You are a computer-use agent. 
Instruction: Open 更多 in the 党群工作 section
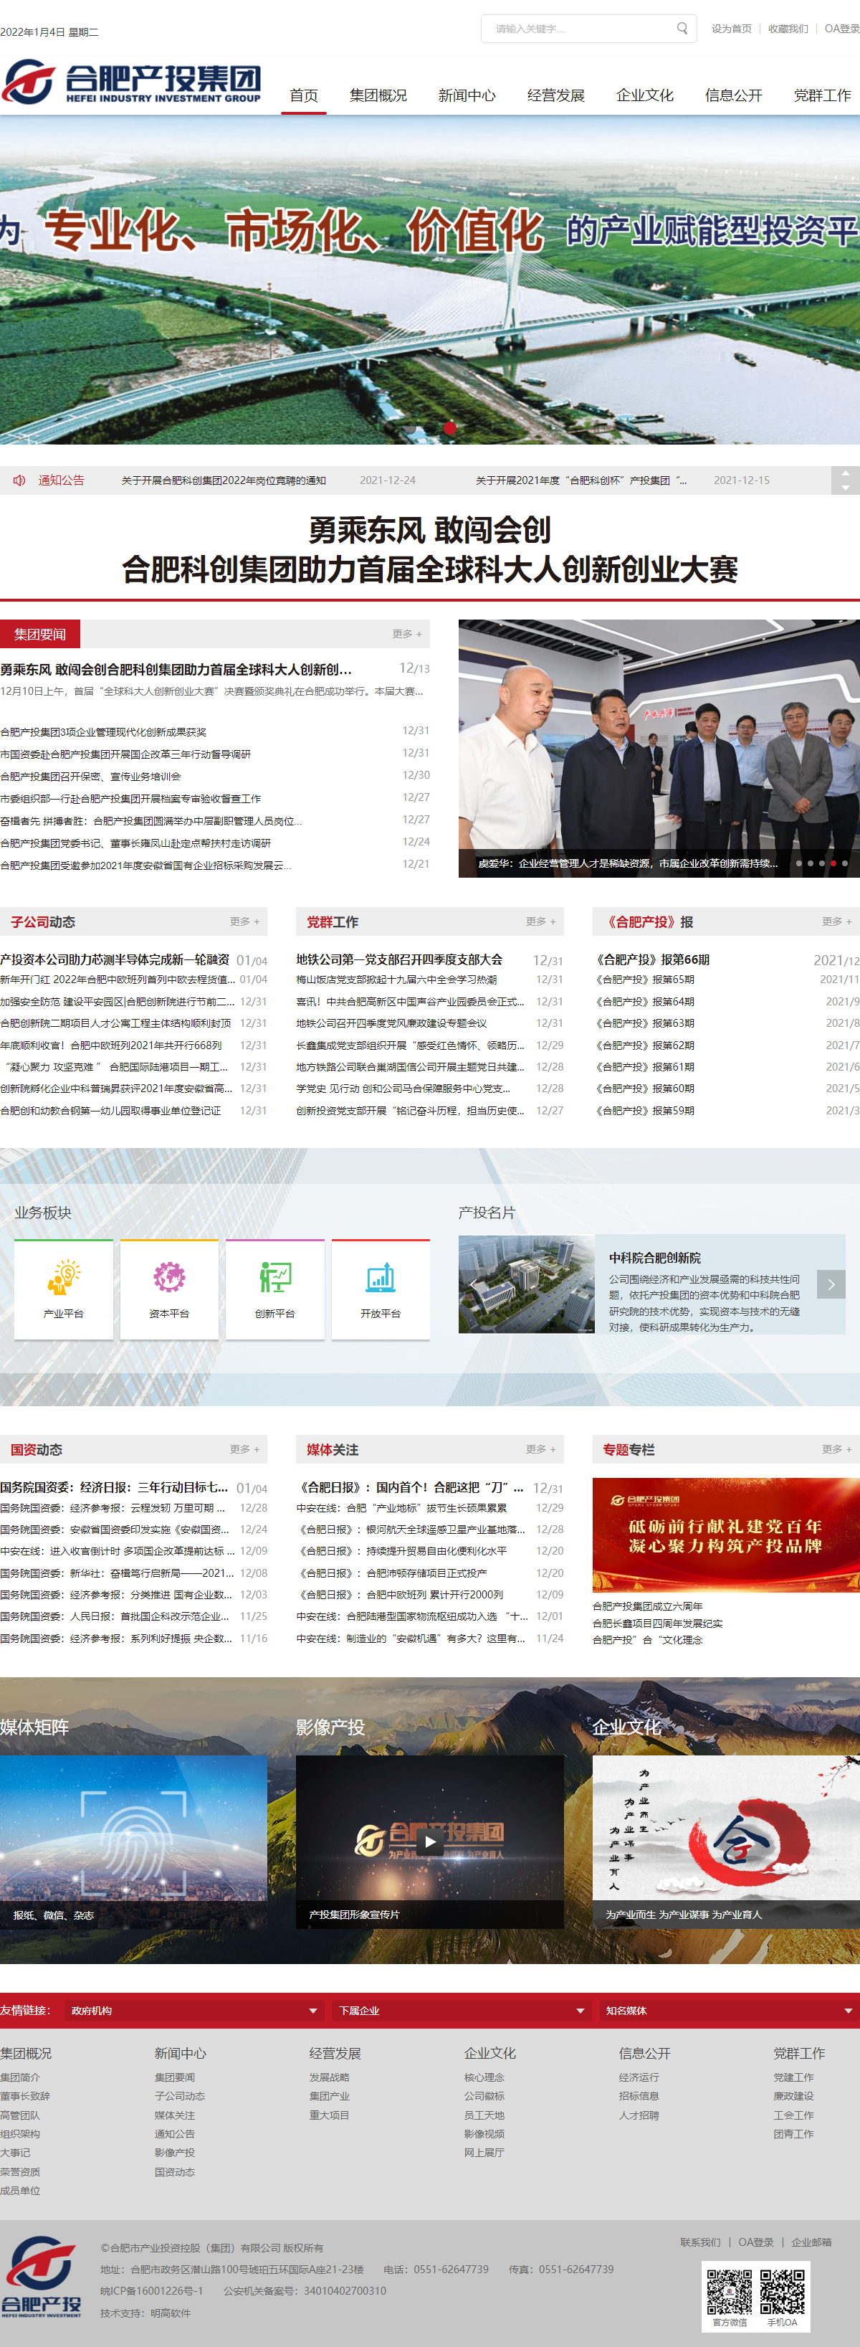pyautogui.click(x=540, y=922)
